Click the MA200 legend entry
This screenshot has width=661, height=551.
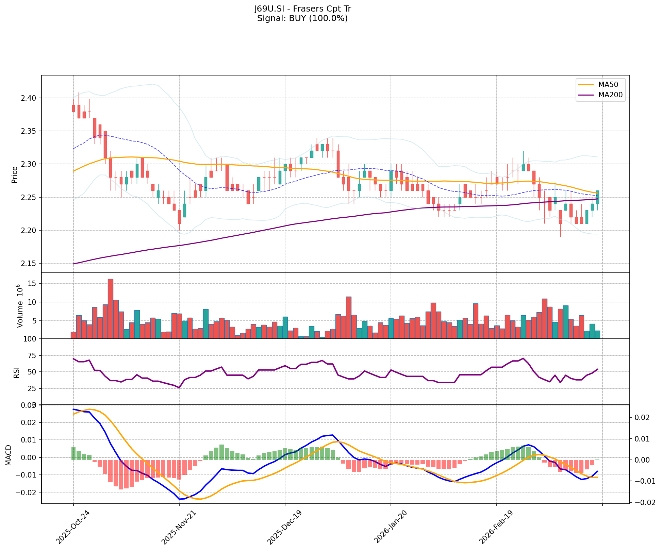[x=611, y=95]
